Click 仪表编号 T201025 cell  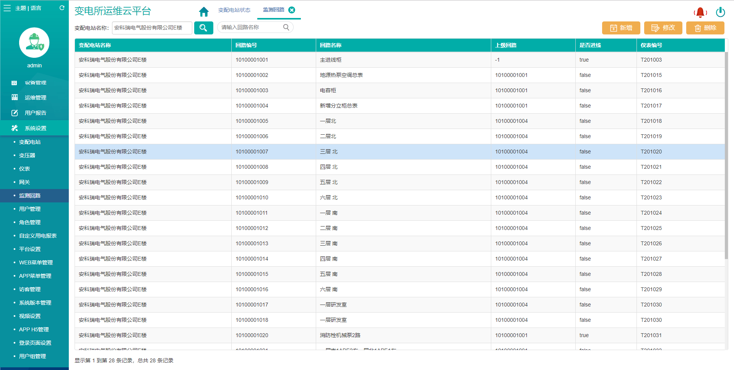[x=680, y=228]
